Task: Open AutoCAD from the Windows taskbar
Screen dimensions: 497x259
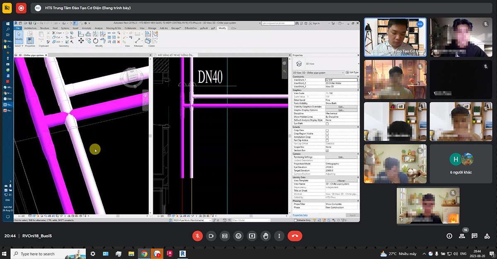Action: point(170,254)
